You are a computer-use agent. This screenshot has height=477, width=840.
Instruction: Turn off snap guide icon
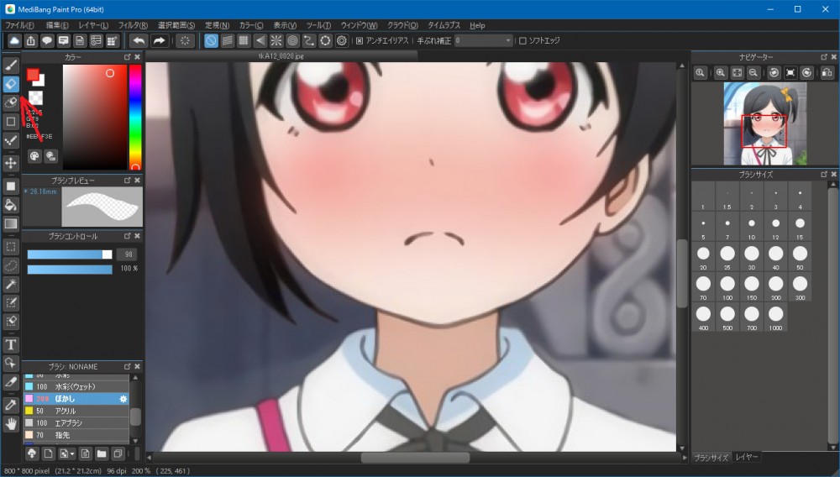pyautogui.click(x=211, y=40)
